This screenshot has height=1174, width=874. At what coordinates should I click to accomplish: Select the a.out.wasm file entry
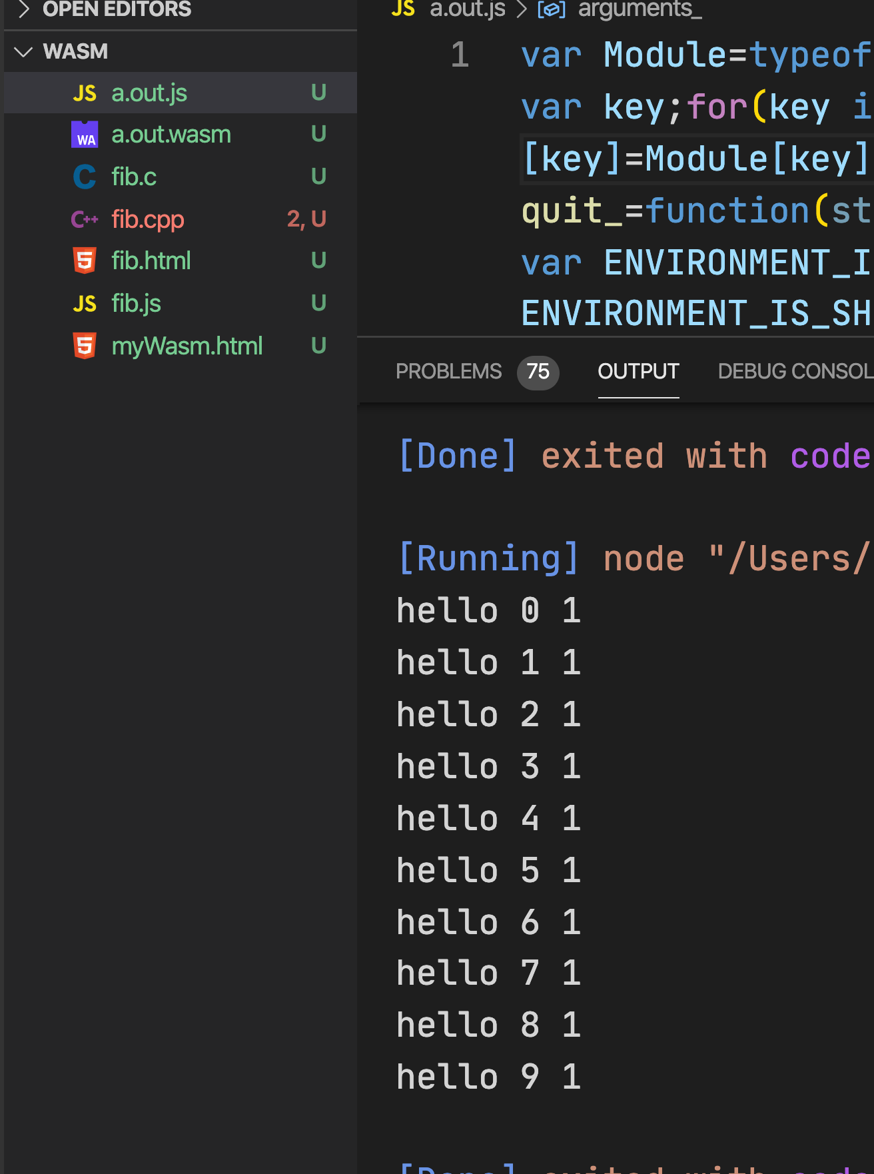point(171,135)
